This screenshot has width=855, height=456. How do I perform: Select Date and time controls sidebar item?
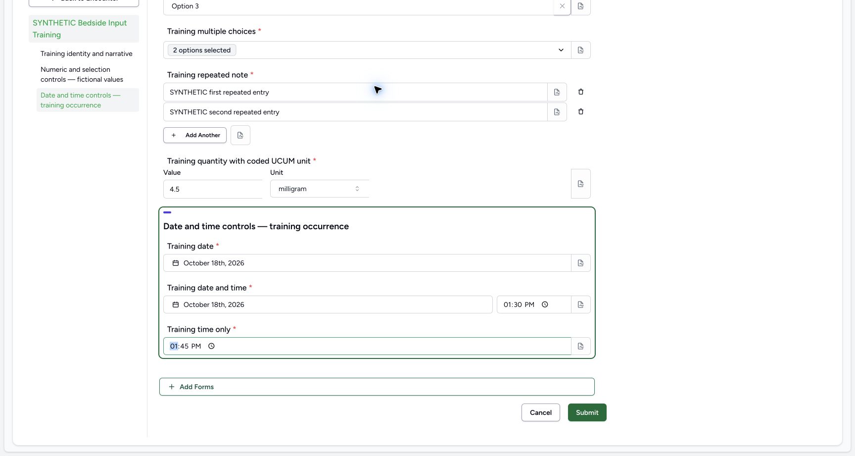(x=88, y=100)
